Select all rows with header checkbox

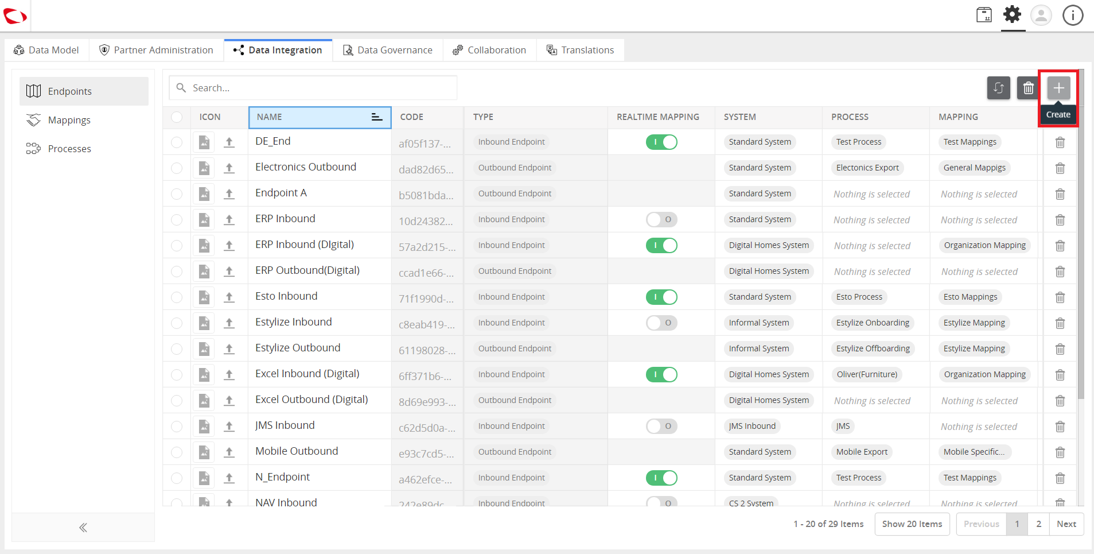[x=177, y=117]
